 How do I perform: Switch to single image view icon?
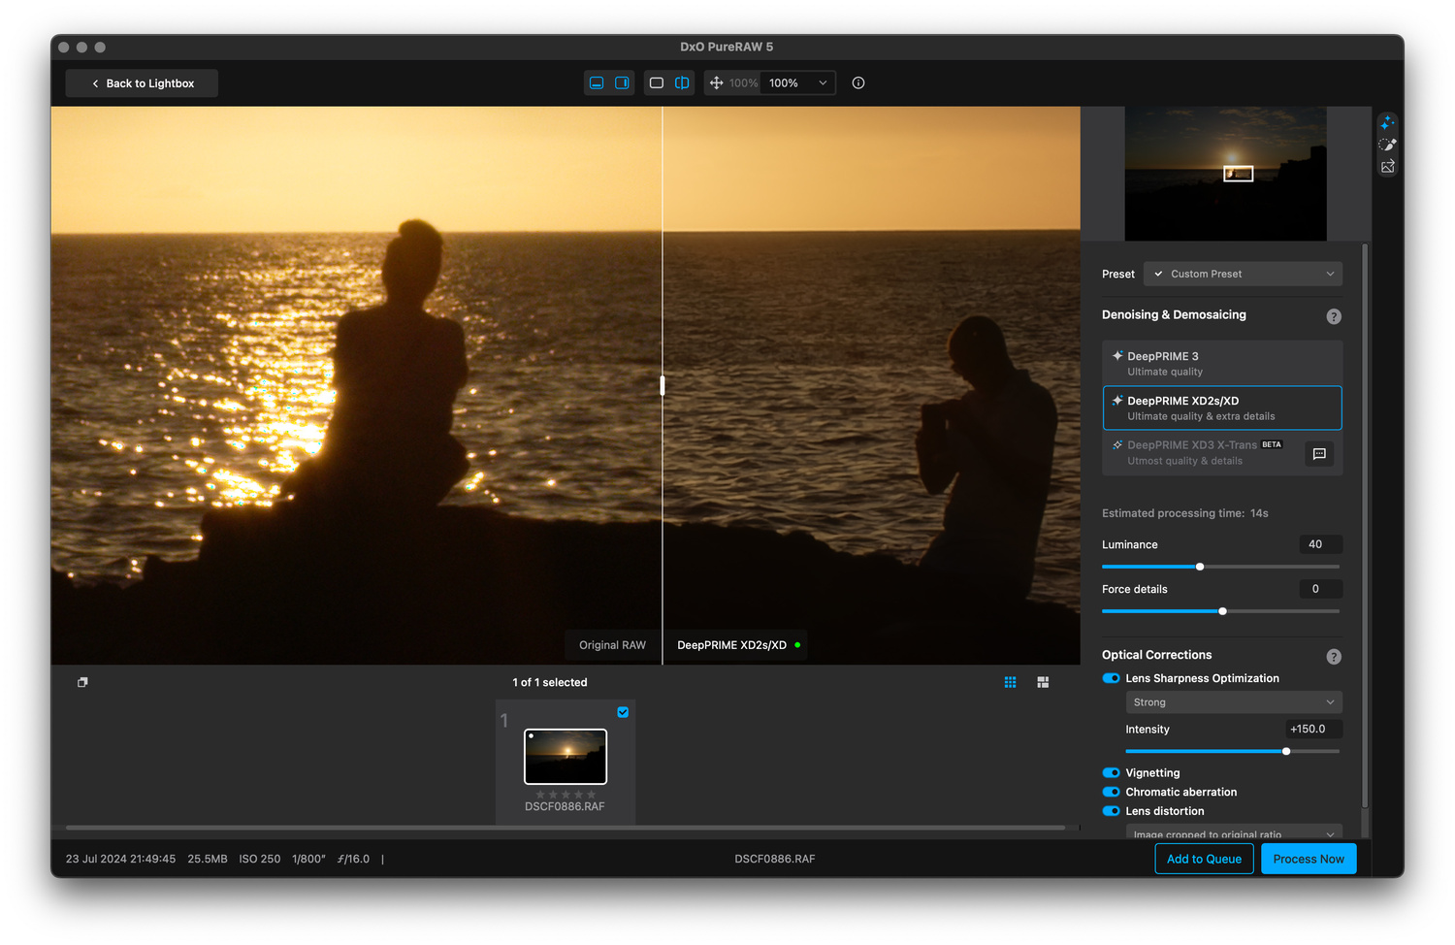pyautogui.click(x=657, y=83)
